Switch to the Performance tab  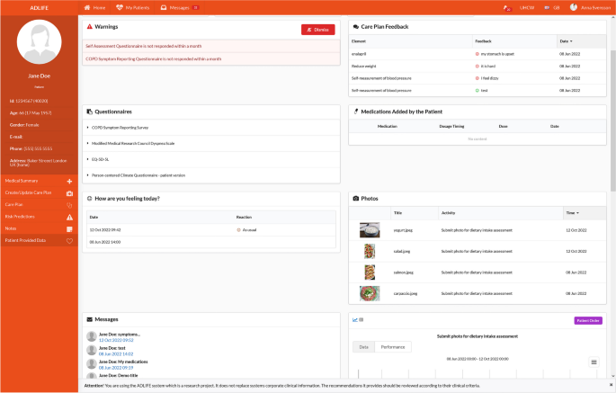coord(392,346)
